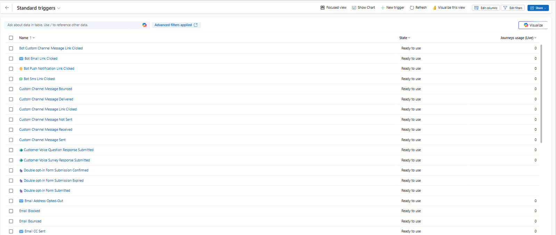Tick the select-all checkbox in header
Image resolution: width=556 pixels, height=235 pixels.
[11, 38]
